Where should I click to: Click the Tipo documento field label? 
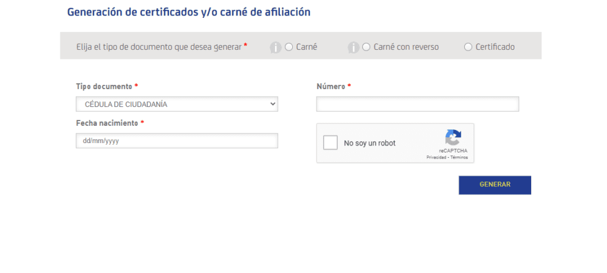tap(104, 87)
